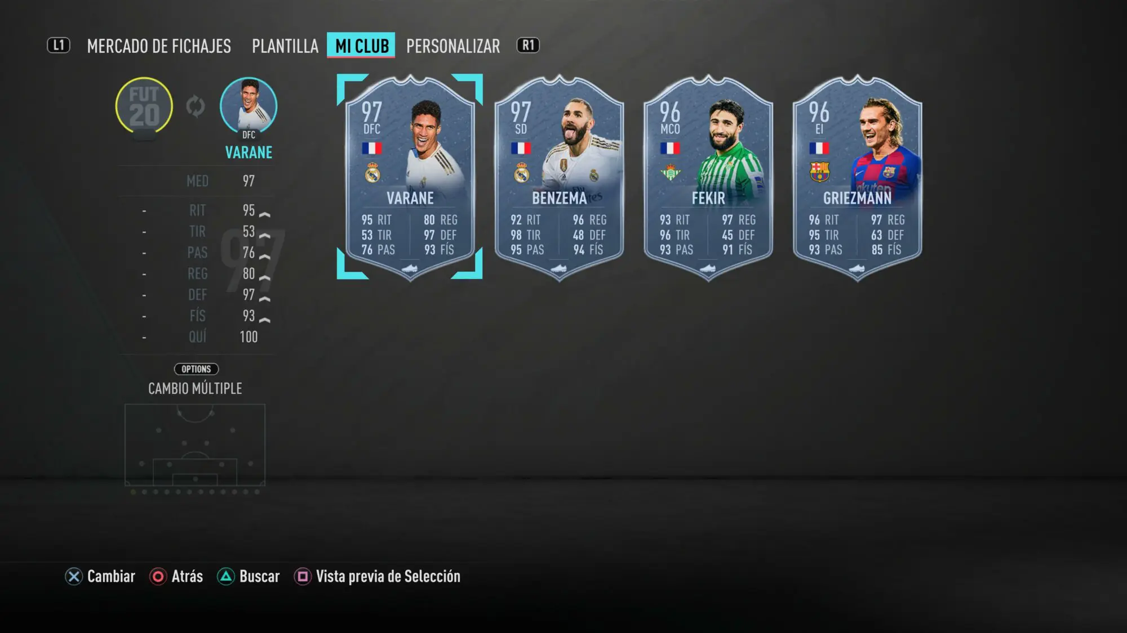
Task: Click the R1 shoulder button icon
Action: [528, 45]
